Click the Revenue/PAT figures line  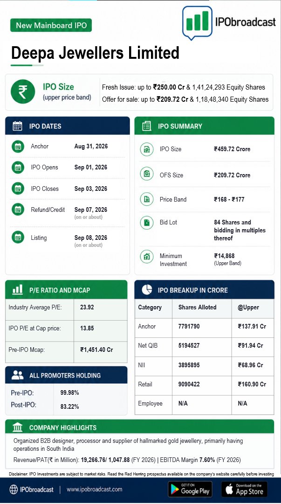click(x=127, y=460)
